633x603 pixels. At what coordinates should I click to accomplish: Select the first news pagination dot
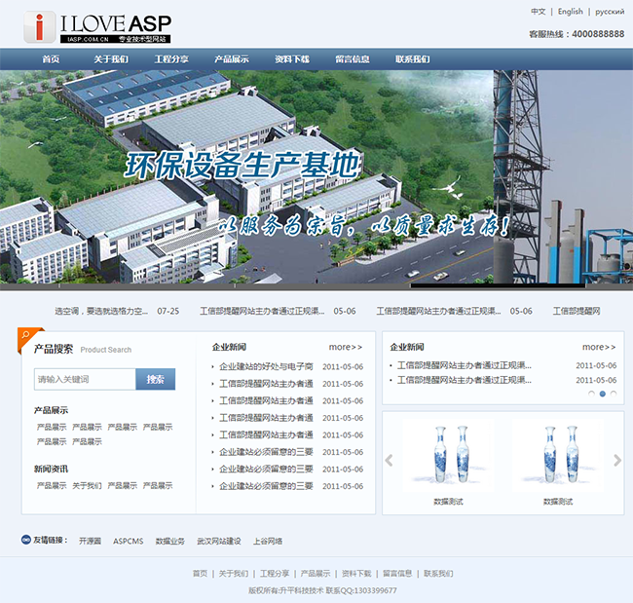click(591, 394)
